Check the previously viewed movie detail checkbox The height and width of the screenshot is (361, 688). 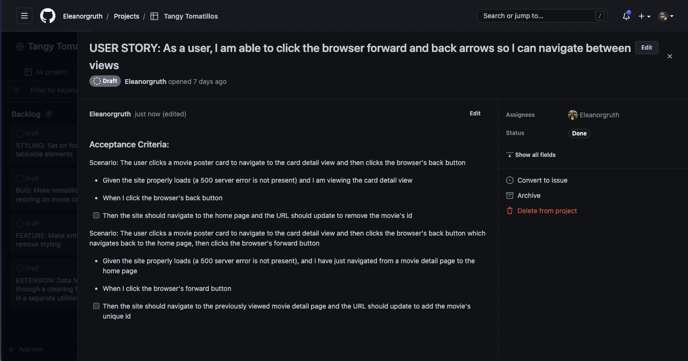pos(96,306)
